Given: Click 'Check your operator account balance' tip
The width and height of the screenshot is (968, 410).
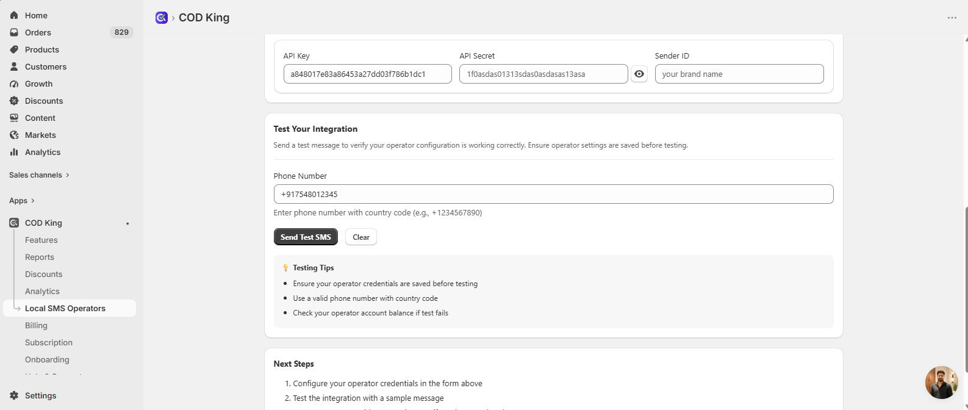Looking at the screenshot, I should click(x=370, y=313).
